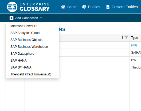Image resolution: width=141 pixels, height=111 pixels.
Task: Click the Enterprise Glossary logo
Action: 28,7
